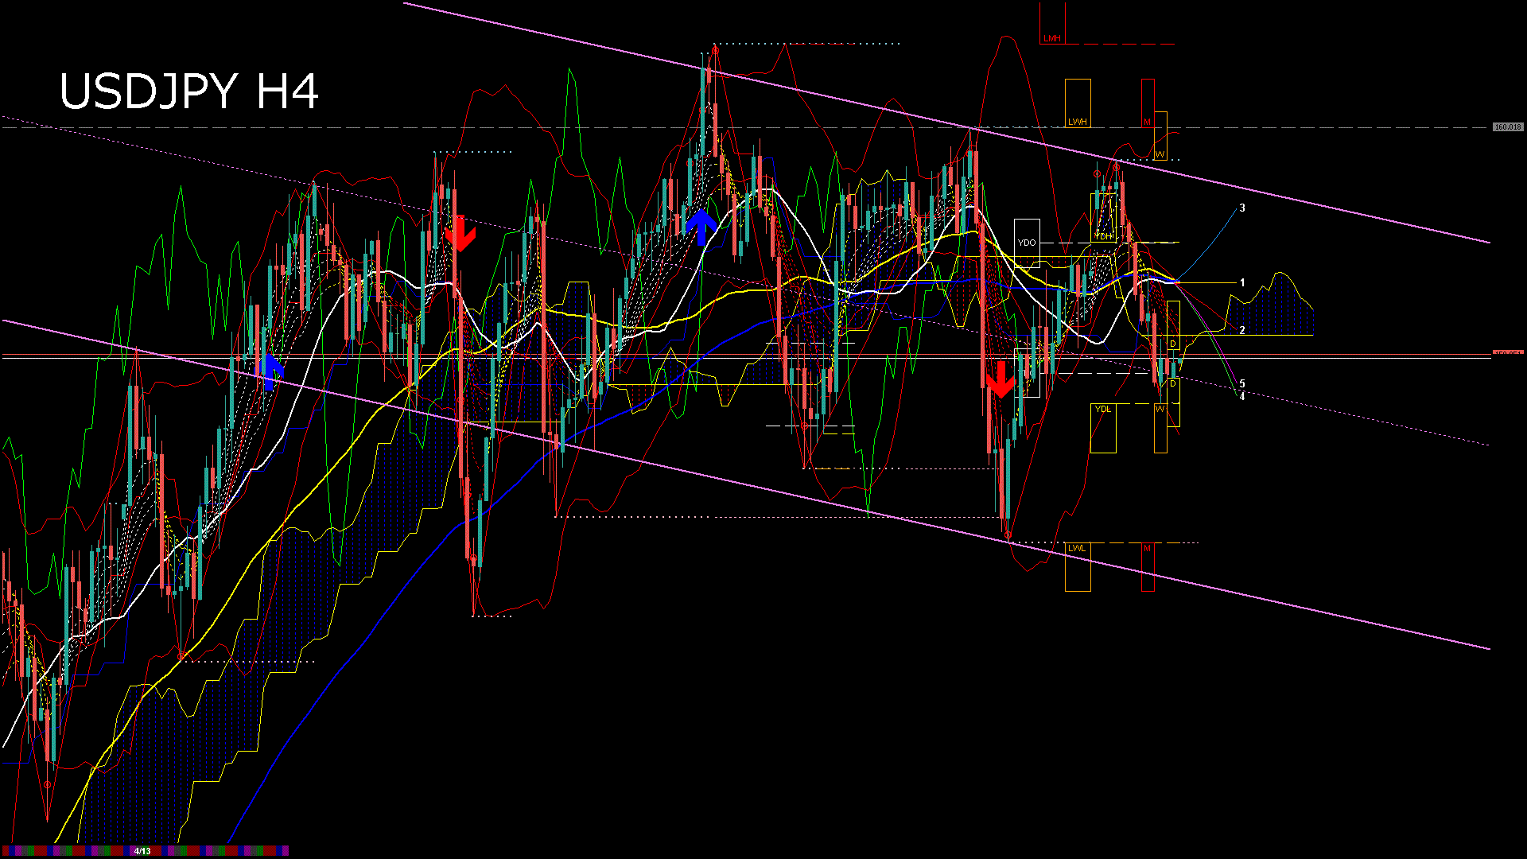Select the YDO label box

pos(1027,243)
